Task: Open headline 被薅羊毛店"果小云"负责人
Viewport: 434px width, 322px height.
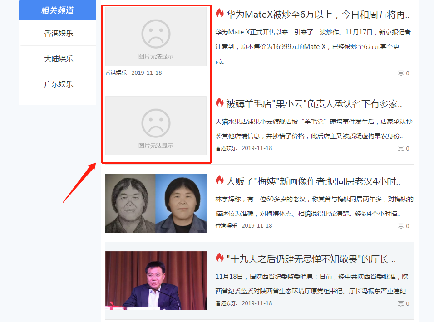Action: coord(314,104)
